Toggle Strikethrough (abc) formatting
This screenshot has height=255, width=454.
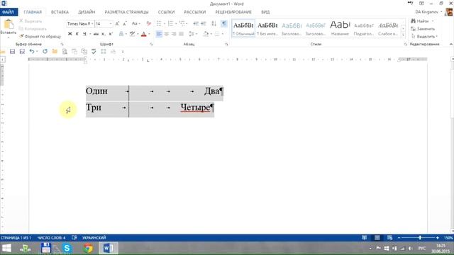point(96,34)
